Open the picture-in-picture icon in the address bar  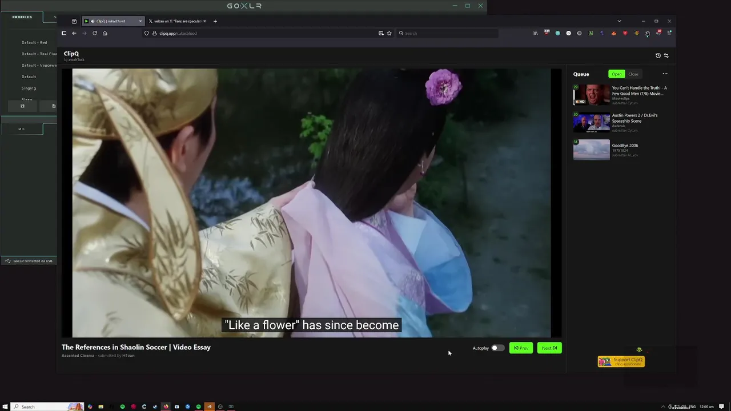381,33
